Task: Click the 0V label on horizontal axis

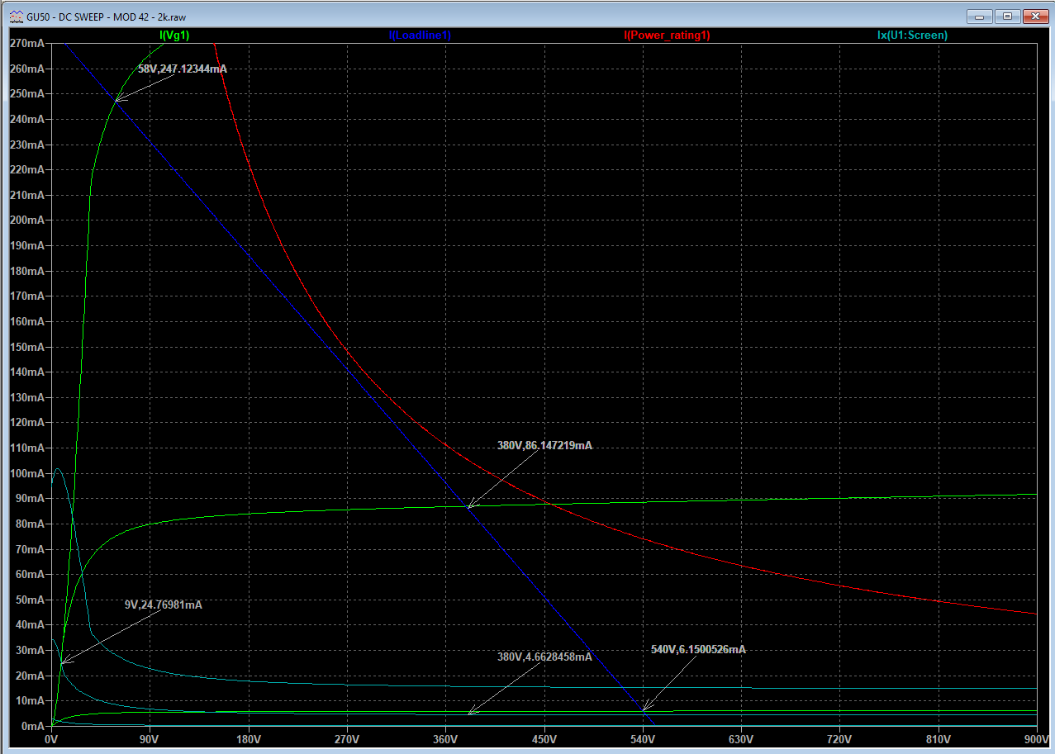Action: [52, 738]
